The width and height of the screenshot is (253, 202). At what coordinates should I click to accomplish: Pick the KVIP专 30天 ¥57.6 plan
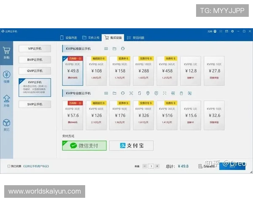[x=73, y=115]
